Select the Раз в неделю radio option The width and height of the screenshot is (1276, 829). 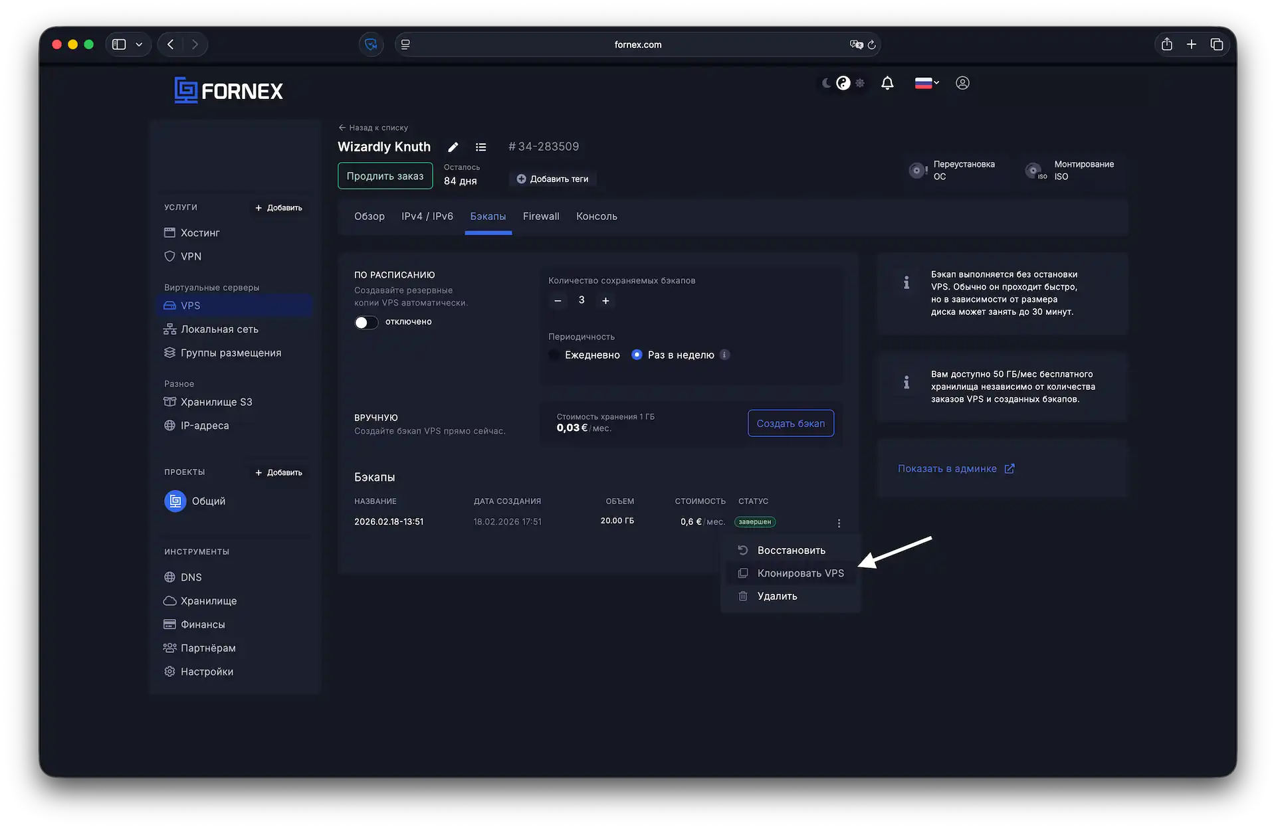[x=637, y=355]
